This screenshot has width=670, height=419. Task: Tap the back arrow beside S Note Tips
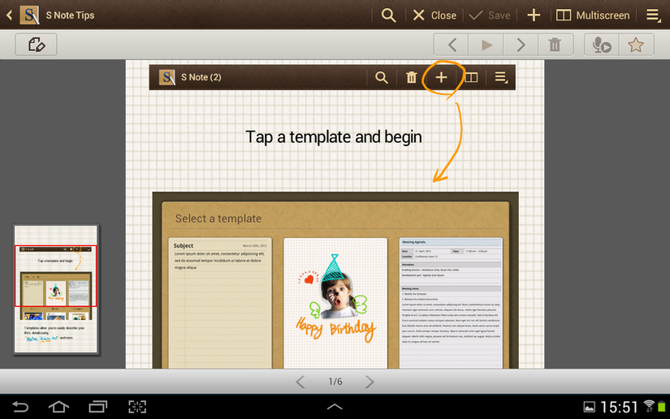click(x=10, y=15)
